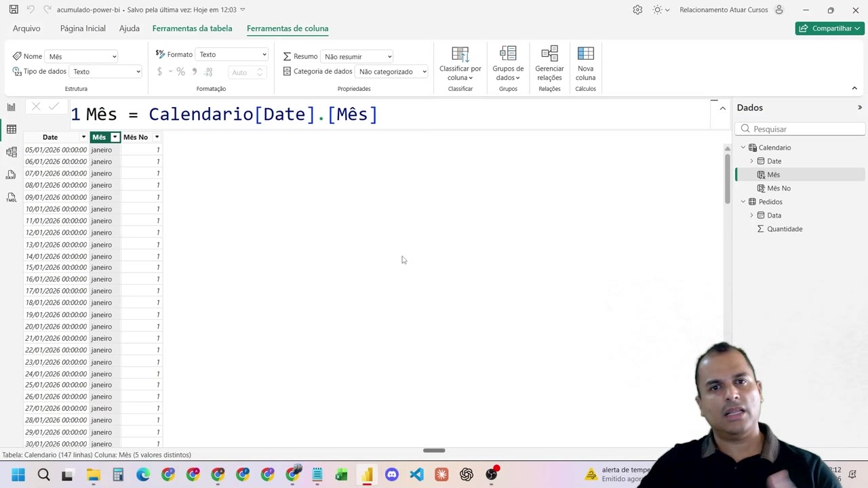The height and width of the screenshot is (488, 868).
Task: Open Windows Start menu
Action: click(18, 474)
